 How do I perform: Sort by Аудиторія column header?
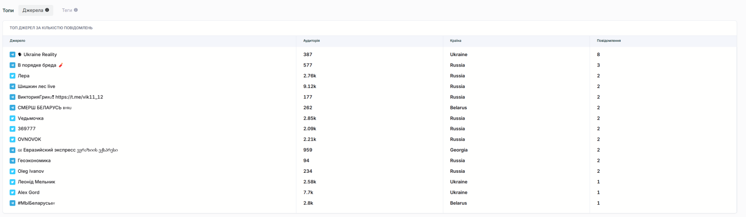311,41
